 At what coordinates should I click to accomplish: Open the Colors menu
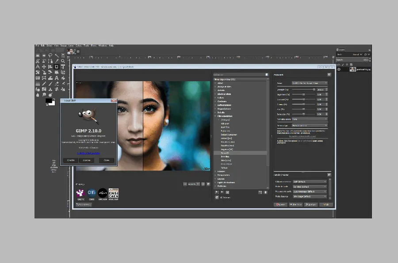[x=78, y=45]
